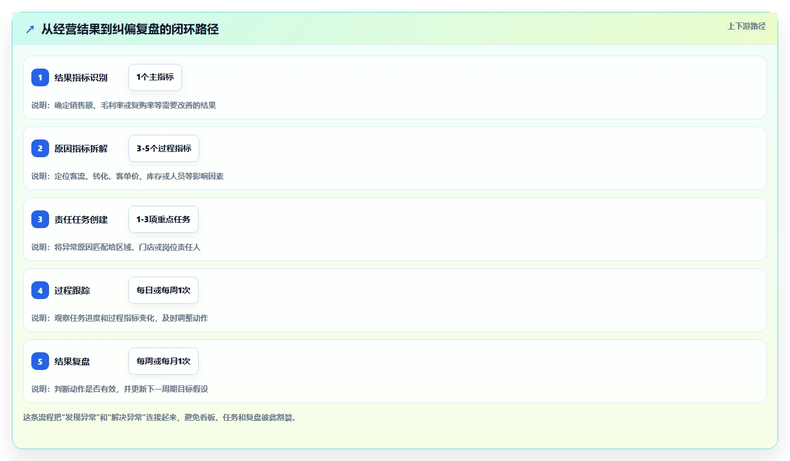Click the step 1 number badge

pos(40,77)
